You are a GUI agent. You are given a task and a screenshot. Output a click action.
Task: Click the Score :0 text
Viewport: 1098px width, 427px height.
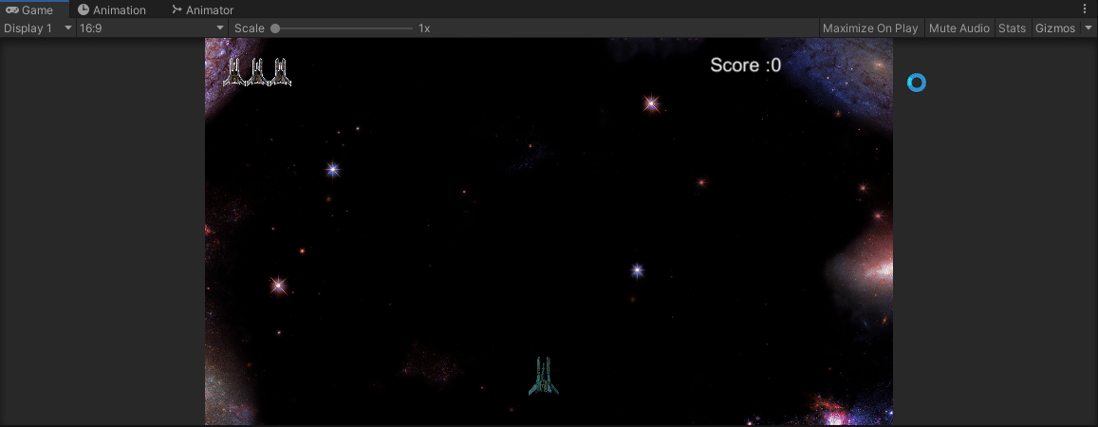coord(746,65)
